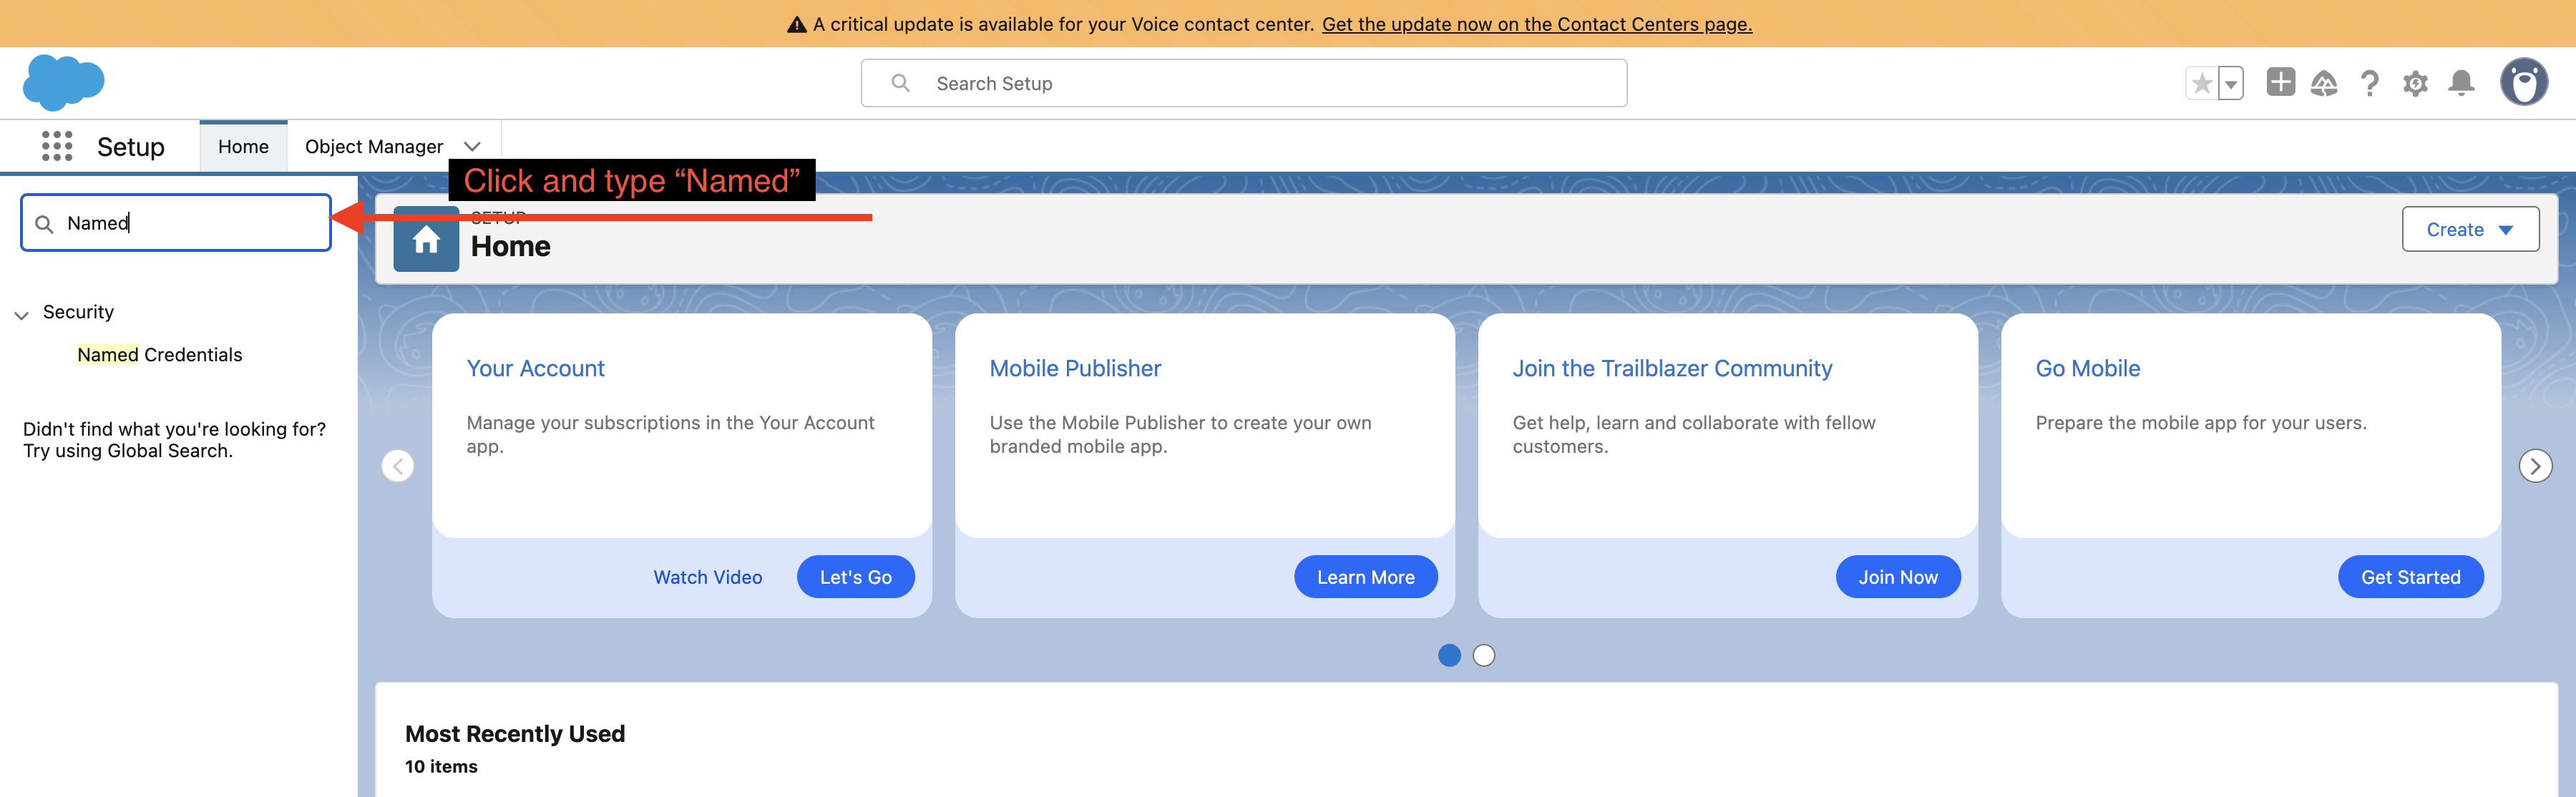Open the Notifications bell
Viewport: 2576px width, 797px height.
pyautogui.click(x=2461, y=83)
